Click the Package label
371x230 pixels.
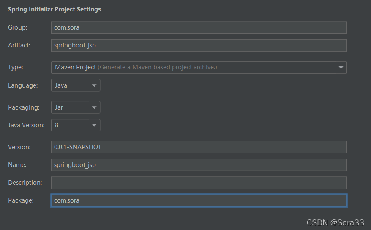[21, 200]
